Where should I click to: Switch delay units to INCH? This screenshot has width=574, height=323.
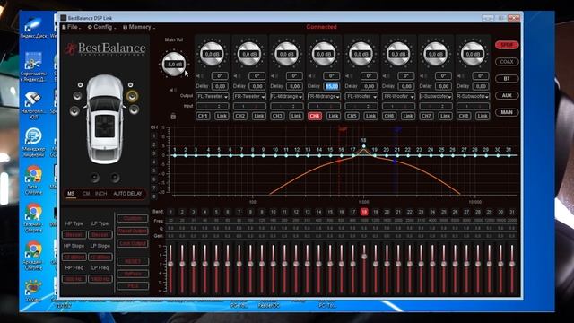[x=101, y=194]
